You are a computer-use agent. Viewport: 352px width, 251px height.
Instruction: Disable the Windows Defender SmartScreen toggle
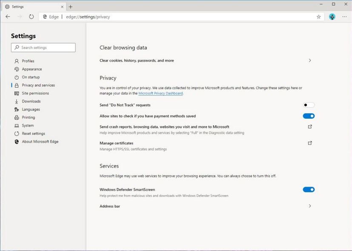coord(309,190)
